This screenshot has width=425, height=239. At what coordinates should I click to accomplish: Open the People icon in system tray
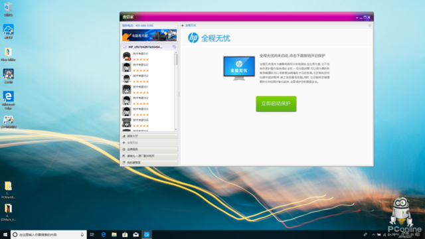tap(365, 234)
